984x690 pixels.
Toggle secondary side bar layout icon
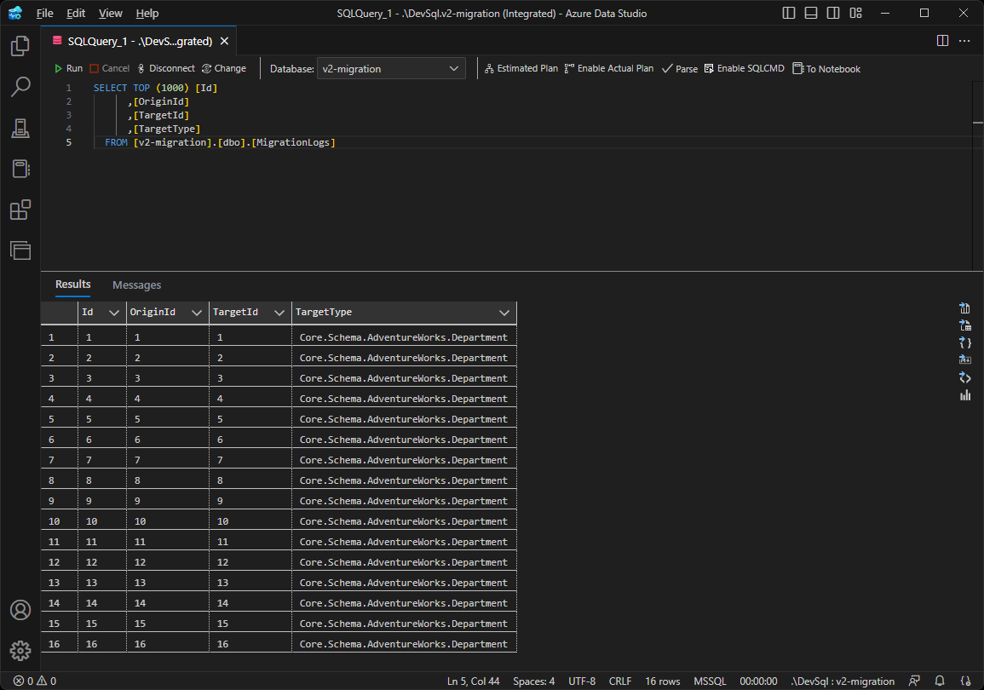[x=833, y=13]
